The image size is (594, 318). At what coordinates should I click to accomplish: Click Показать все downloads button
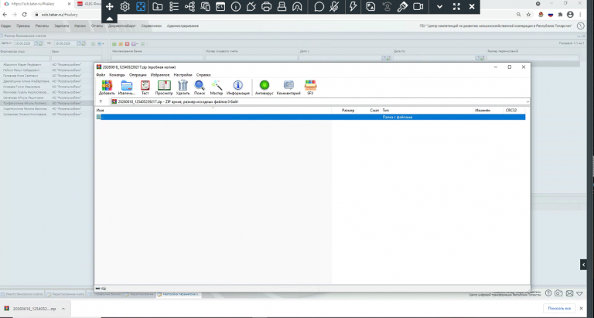pyautogui.click(x=559, y=309)
